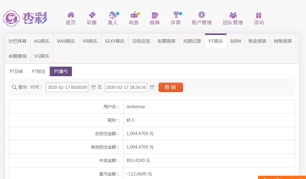Open the 棋牌 card games icon

tap(155, 15)
